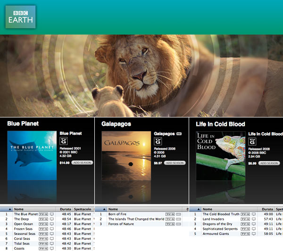
Task: Toggle sort arrow in Life In Cold Blood list
Action: coord(198,209)
